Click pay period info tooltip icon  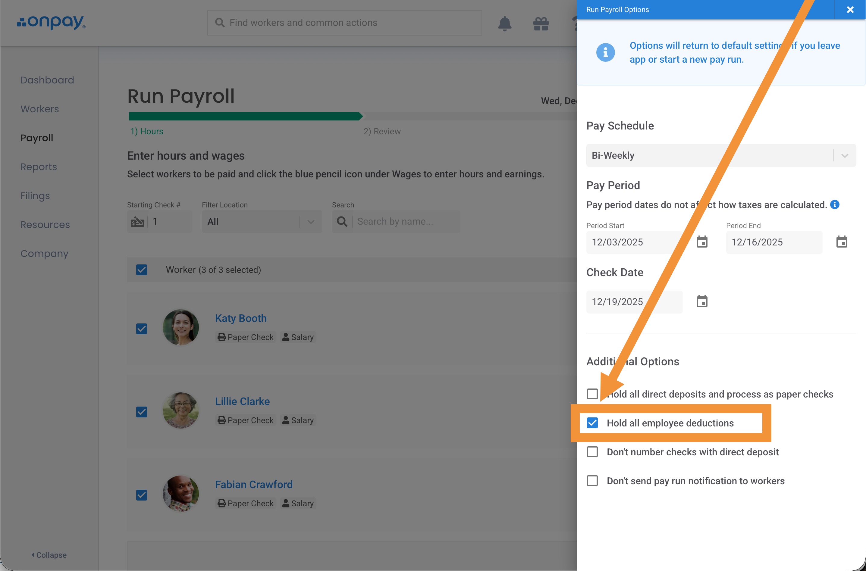(835, 205)
